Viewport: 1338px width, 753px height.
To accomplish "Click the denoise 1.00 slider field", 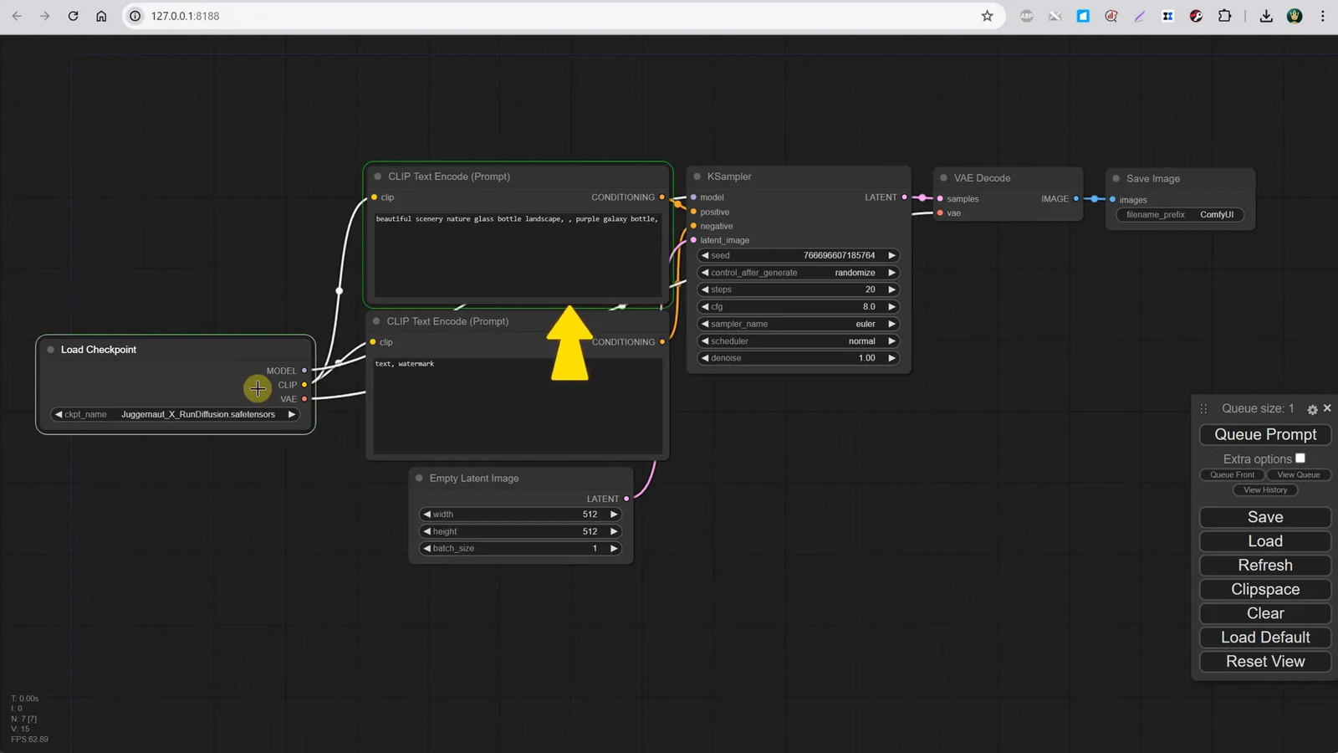I will tap(799, 358).
